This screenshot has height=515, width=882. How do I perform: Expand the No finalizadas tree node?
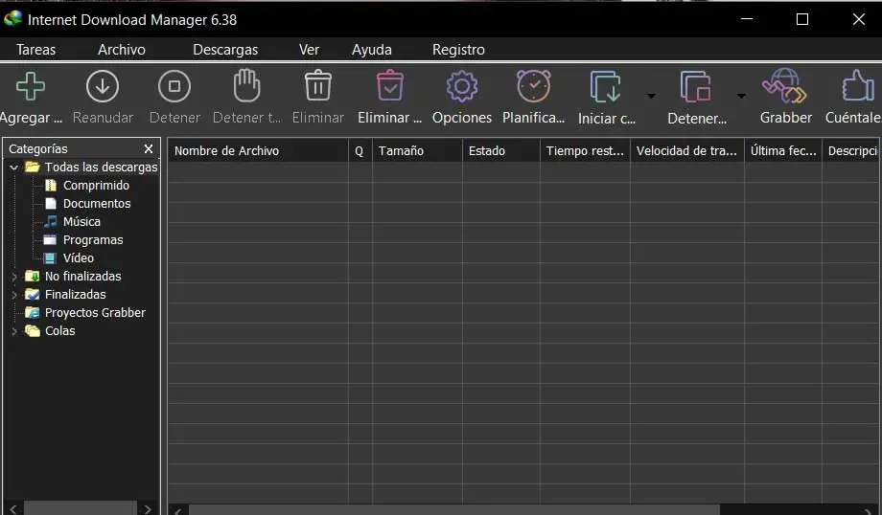[x=14, y=277]
